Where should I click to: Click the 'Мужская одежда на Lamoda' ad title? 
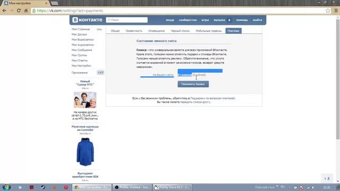click(x=85, y=128)
